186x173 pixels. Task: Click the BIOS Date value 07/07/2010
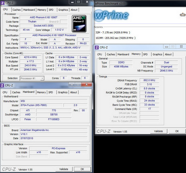pyautogui.click(x=53, y=138)
